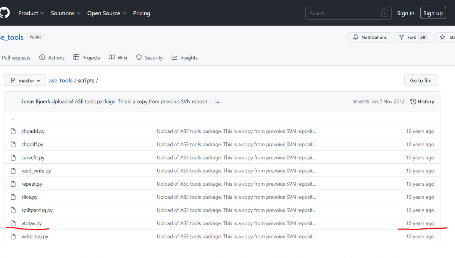
Task: Click the chgadd.py file icon
Action: pos(13,131)
